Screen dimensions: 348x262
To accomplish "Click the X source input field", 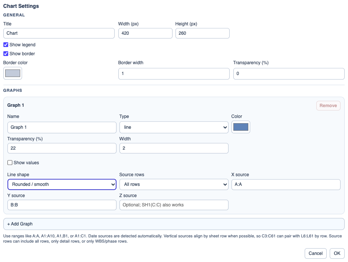I will point(286,184).
